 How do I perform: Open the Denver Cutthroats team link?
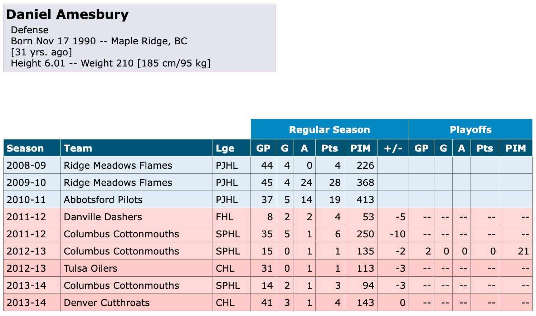click(107, 302)
